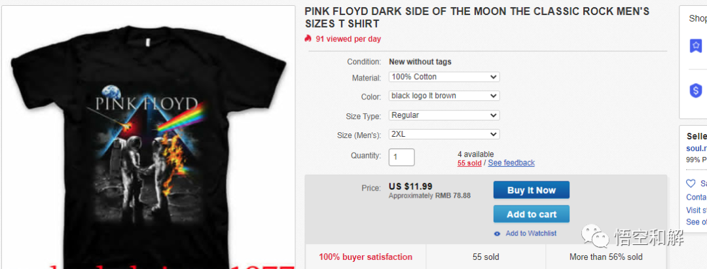Click the blue dollar shield icon
Screen dimensions: 707x269
pyautogui.click(x=695, y=91)
